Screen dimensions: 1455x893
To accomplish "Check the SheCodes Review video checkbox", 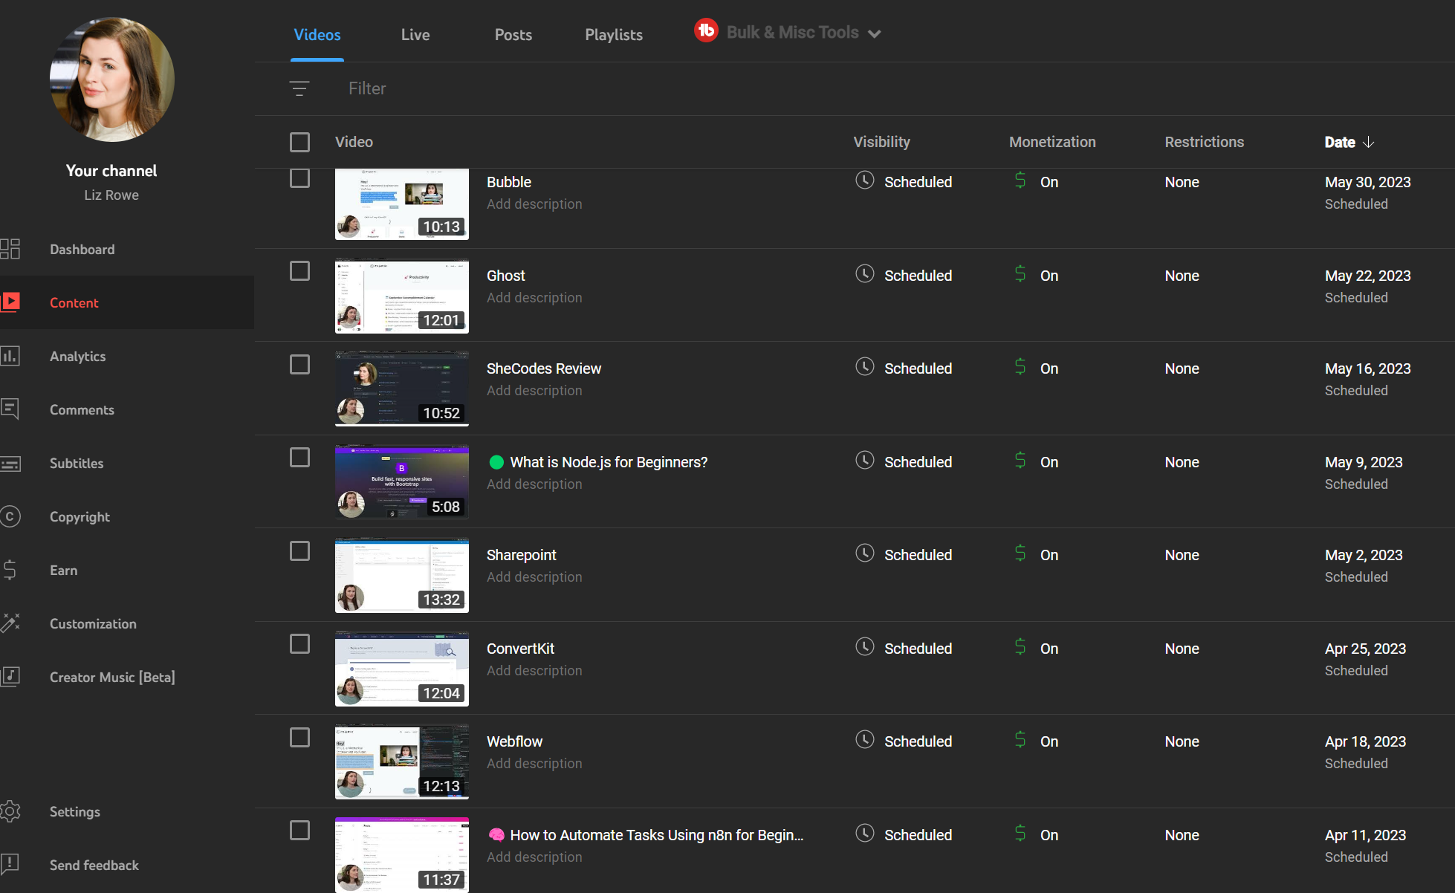I will (x=299, y=365).
